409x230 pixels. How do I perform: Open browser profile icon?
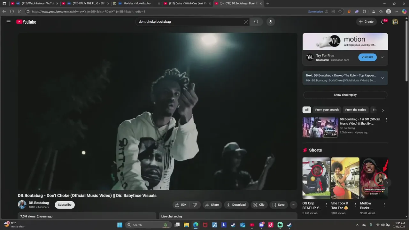click(x=389, y=11)
